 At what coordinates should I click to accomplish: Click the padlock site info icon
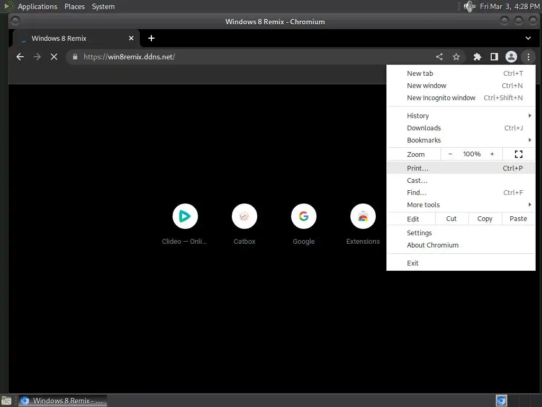[x=75, y=57]
